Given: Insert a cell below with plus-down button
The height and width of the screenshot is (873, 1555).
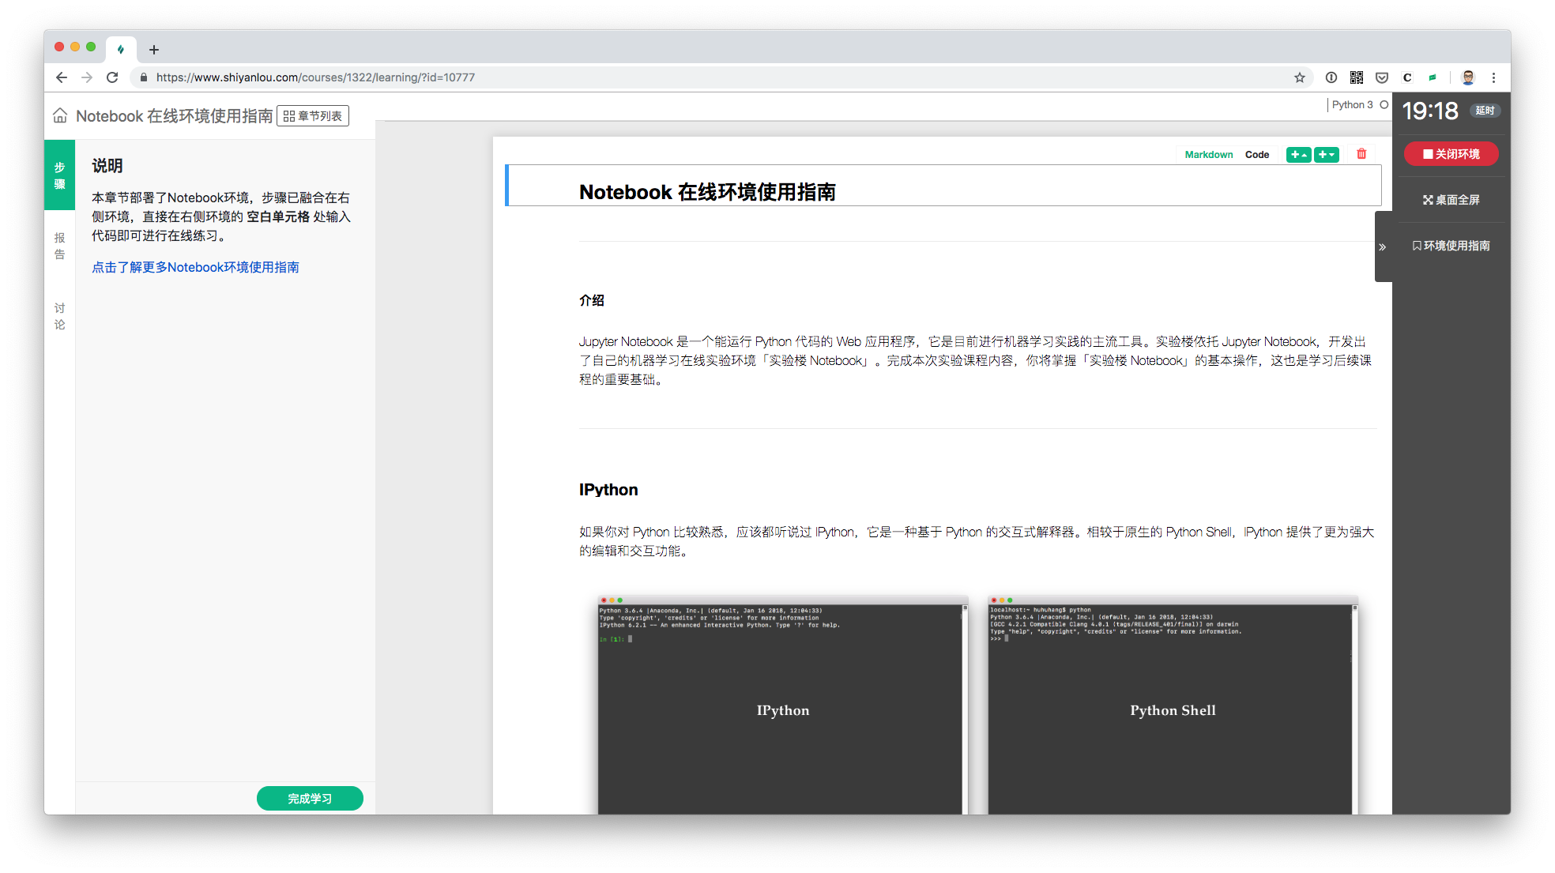Looking at the screenshot, I should (x=1327, y=155).
